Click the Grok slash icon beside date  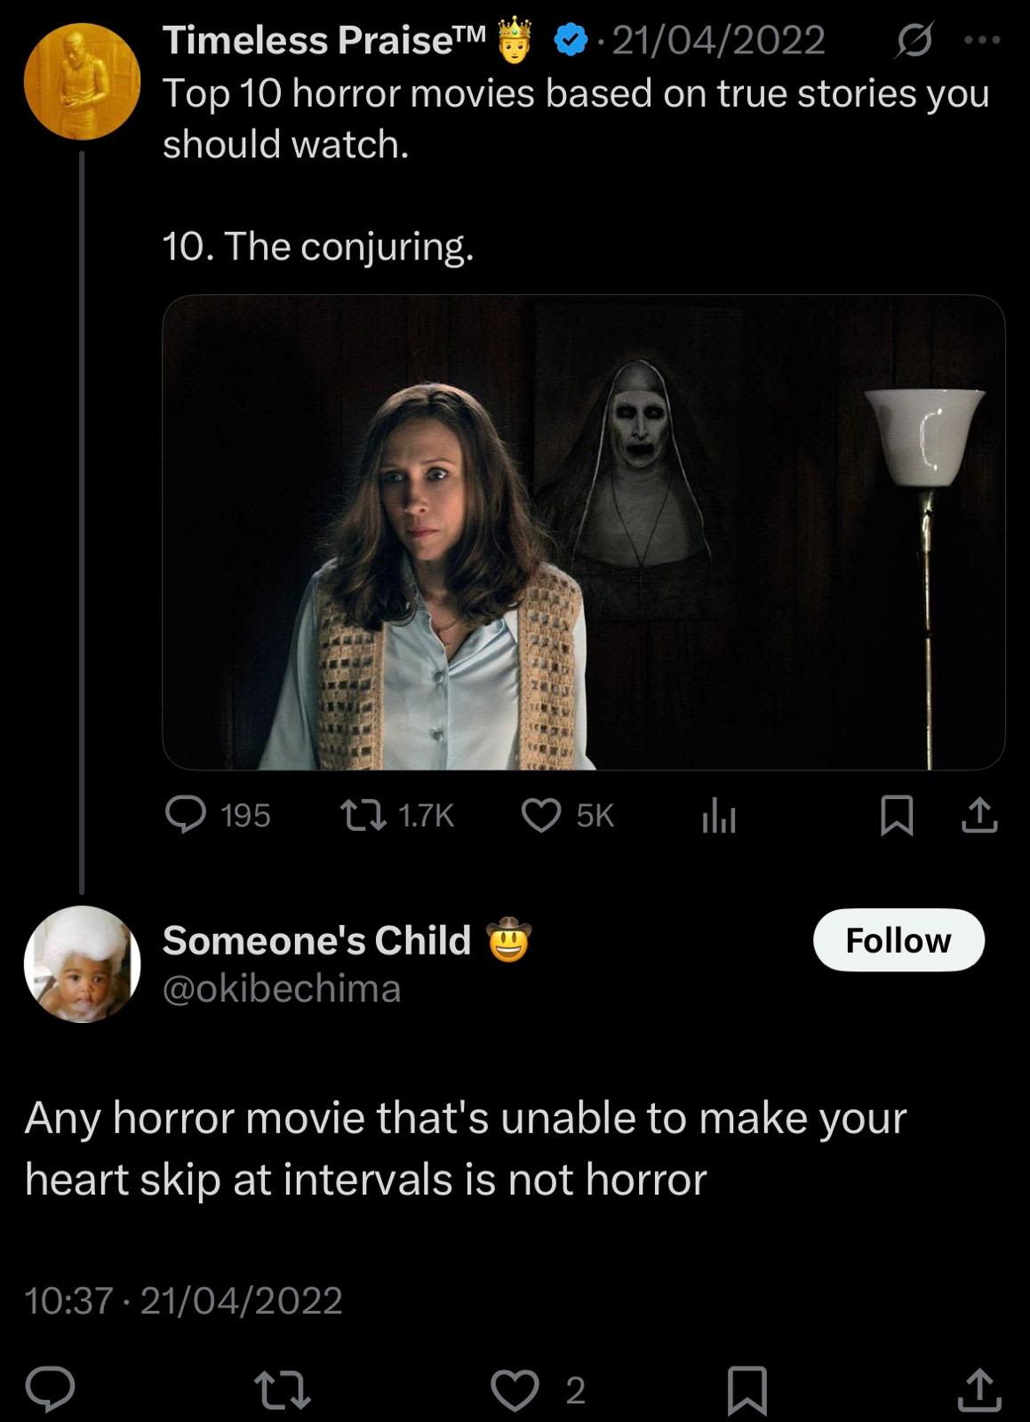pyautogui.click(x=913, y=40)
